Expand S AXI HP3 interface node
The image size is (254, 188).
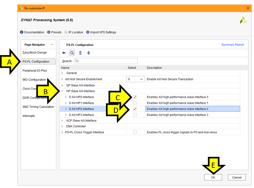[x=66, y=115]
